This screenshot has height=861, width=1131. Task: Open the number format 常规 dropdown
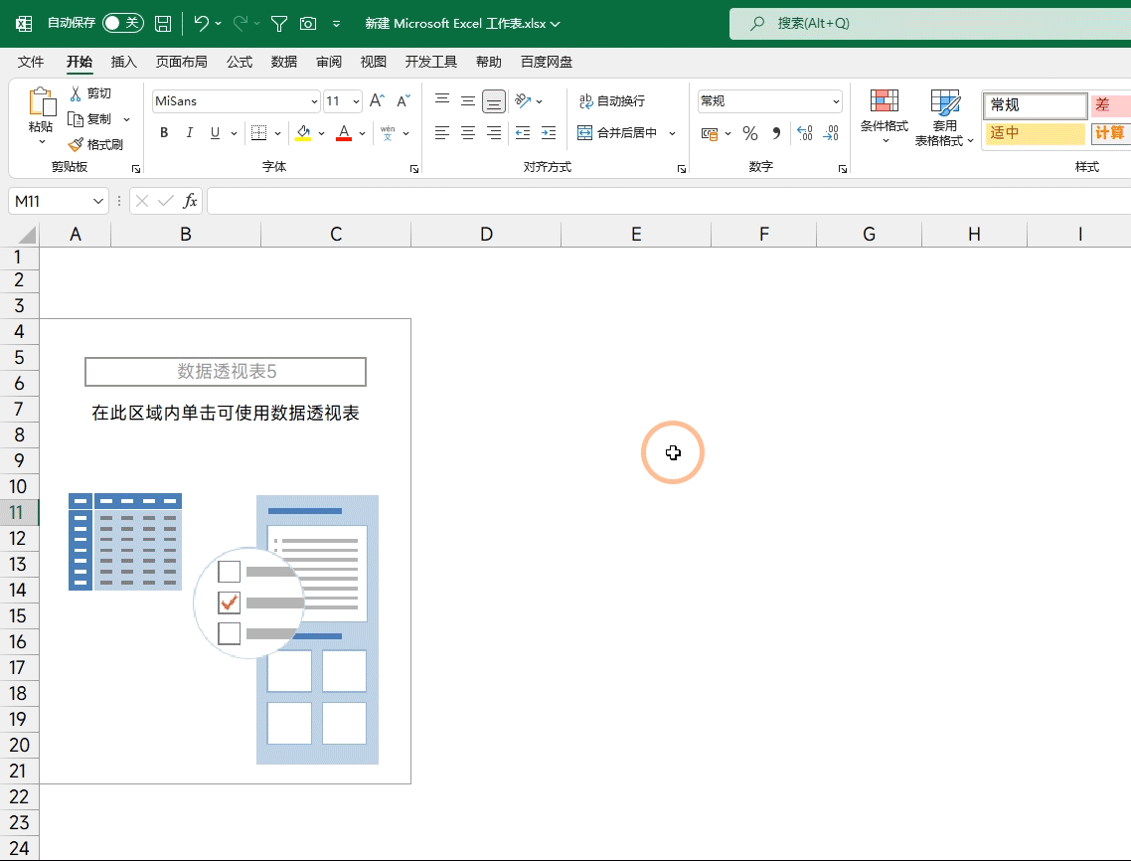(x=836, y=101)
